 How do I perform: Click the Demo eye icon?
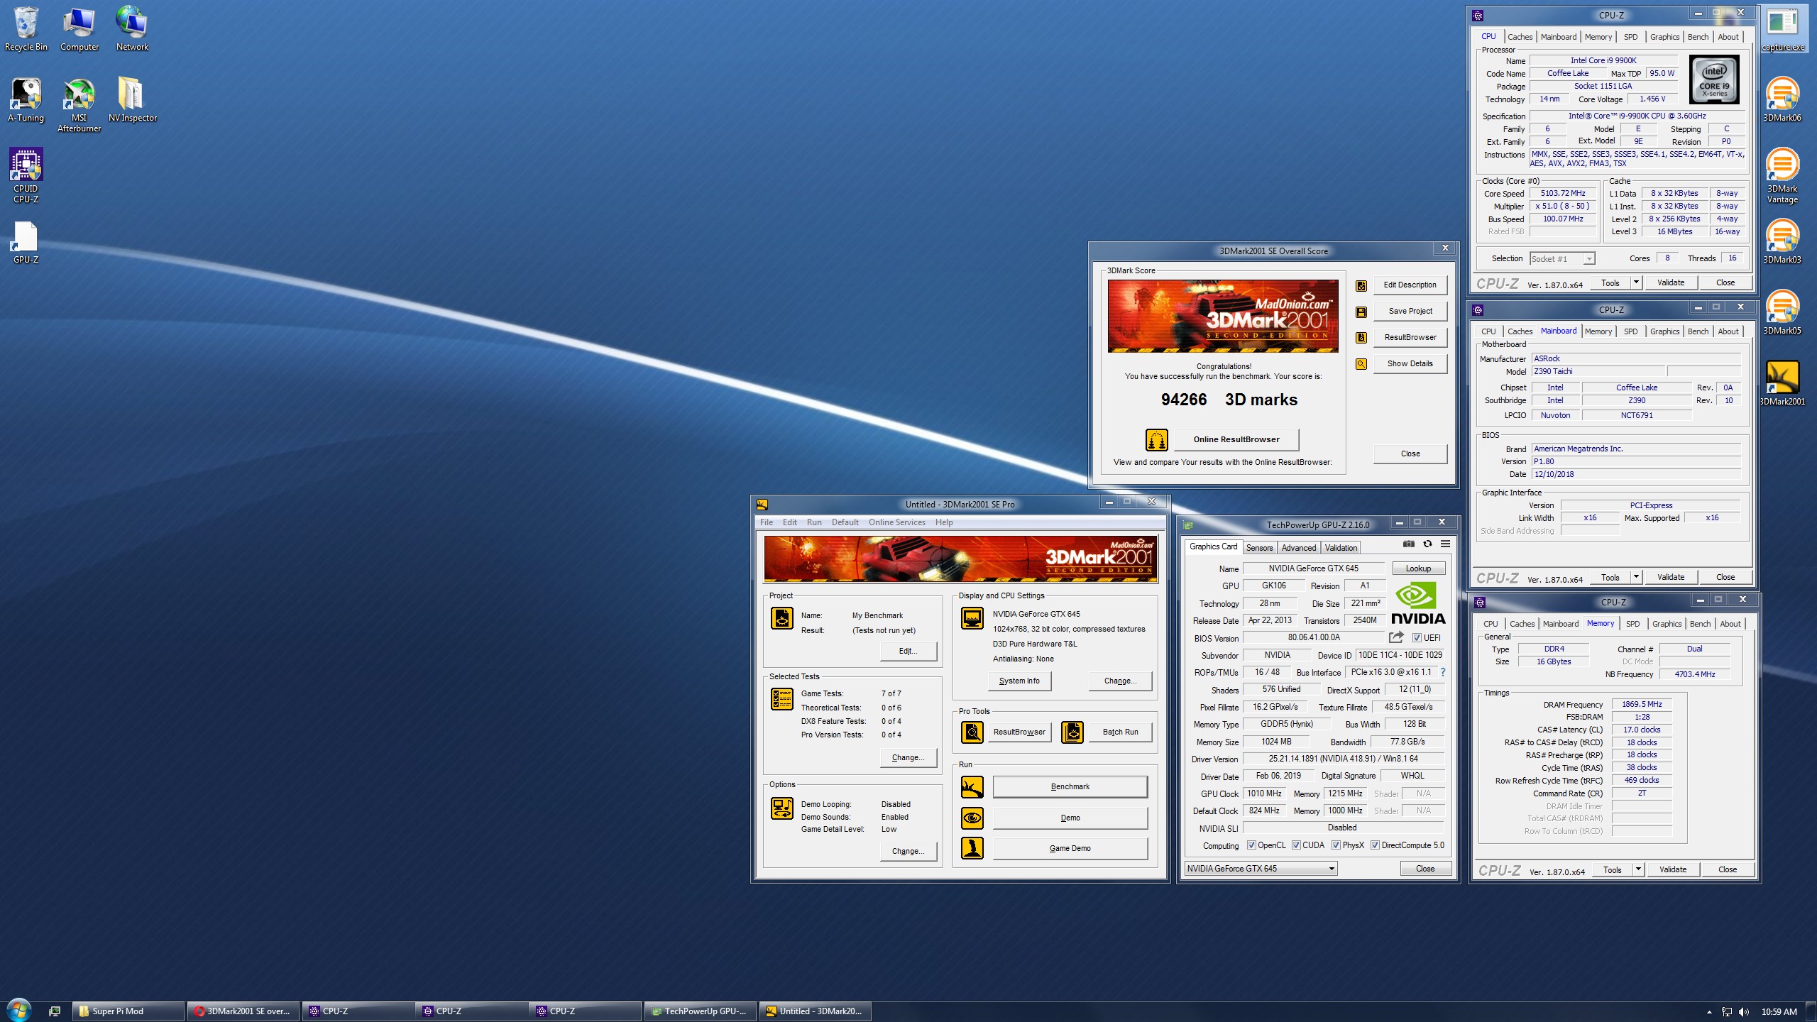coord(972,818)
